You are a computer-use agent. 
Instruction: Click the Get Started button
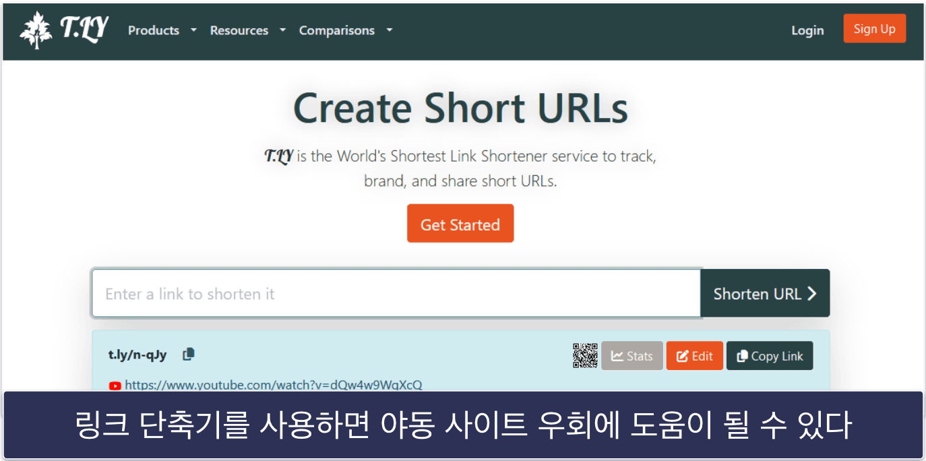coord(460,224)
